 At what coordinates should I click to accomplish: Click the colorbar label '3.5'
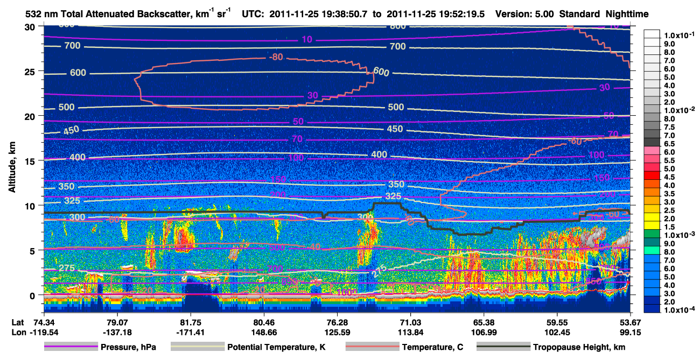pyautogui.click(x=670, y=194)
